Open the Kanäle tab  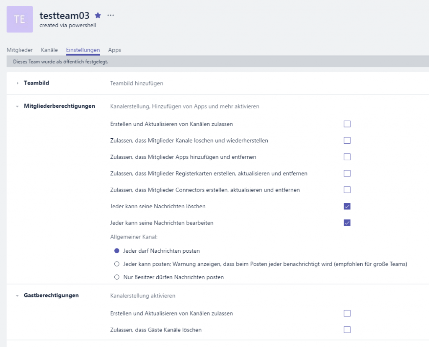pyautogui.click(x=49, y=49)
